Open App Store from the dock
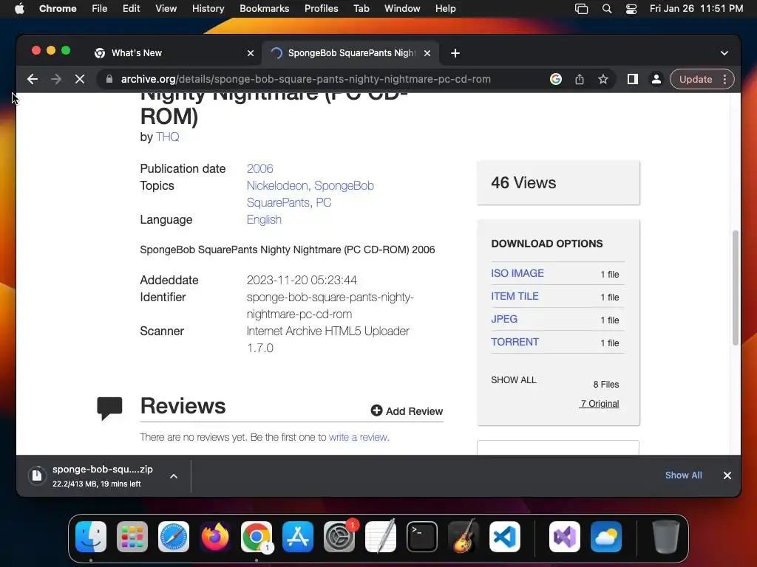The image size is (757, 567). point(298,537)
